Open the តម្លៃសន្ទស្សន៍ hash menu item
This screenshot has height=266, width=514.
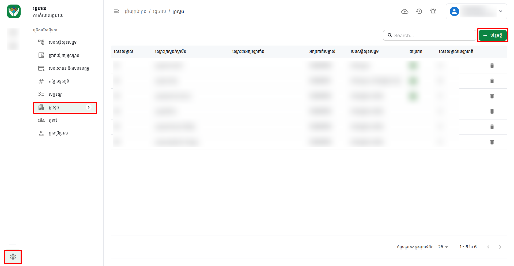(x=65, y=81)
